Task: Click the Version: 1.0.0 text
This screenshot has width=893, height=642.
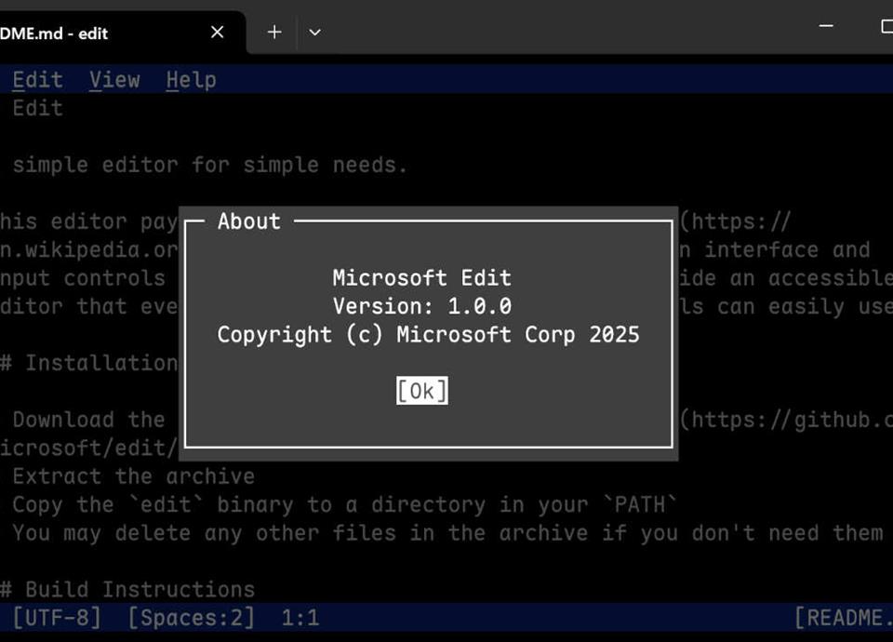Action: (x=421, y=306)
